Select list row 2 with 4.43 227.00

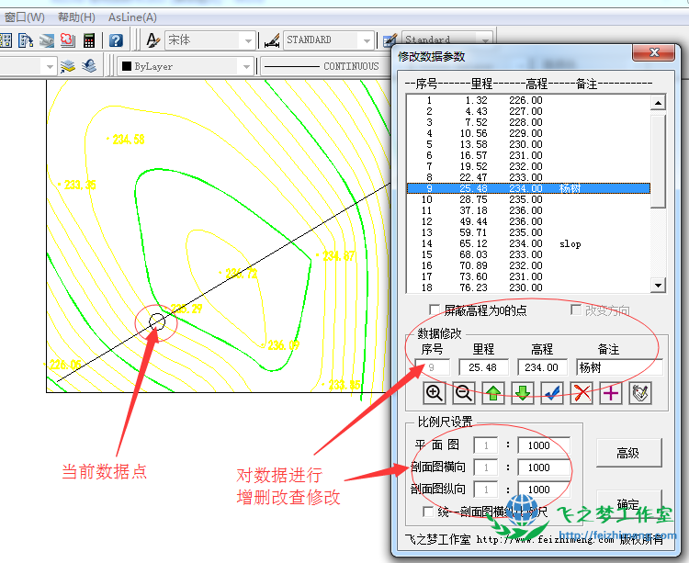pyautogui.click(x=528, y=111)
